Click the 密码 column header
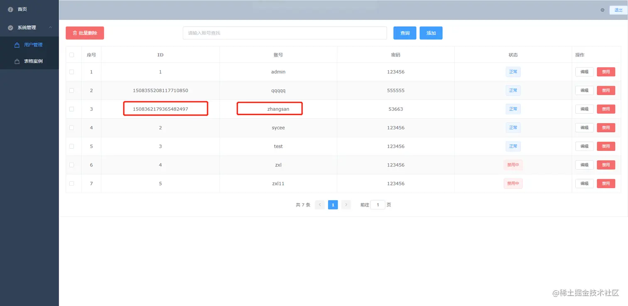The height and width of the screenshot is (306, 628). click(x=396, y=55)
